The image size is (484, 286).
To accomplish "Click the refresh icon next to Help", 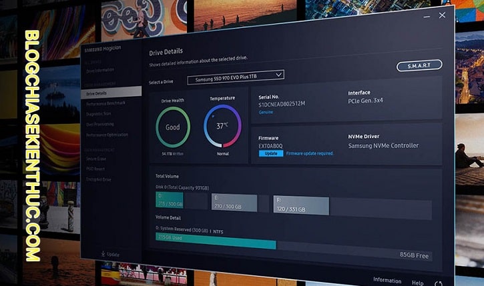I will pos(439,283).
